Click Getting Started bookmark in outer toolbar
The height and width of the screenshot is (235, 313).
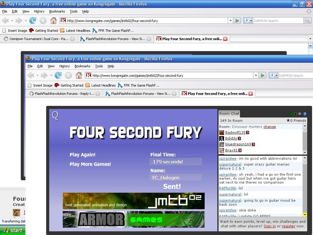click(x=43, y=31)
